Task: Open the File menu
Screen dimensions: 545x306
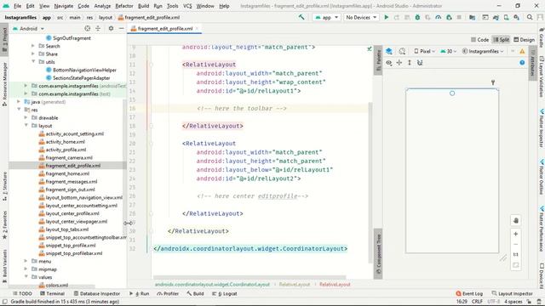Action: click(17, 6)
